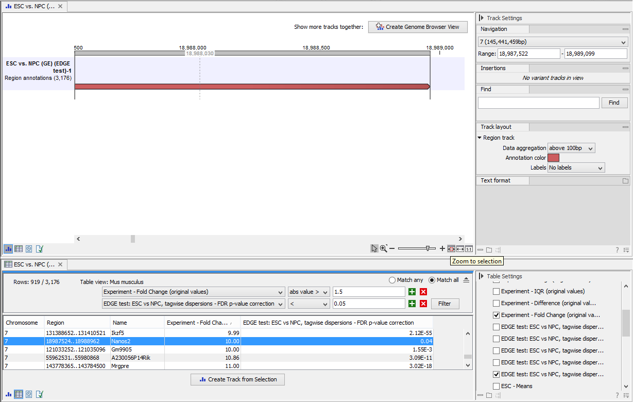
Task: Click the Zoom to selection icon
Action: pyautogui.click(x=451, y=248)
